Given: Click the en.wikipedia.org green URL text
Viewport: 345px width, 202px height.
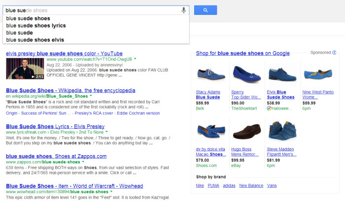Looking at the screenshot, I should coord(47,96).
